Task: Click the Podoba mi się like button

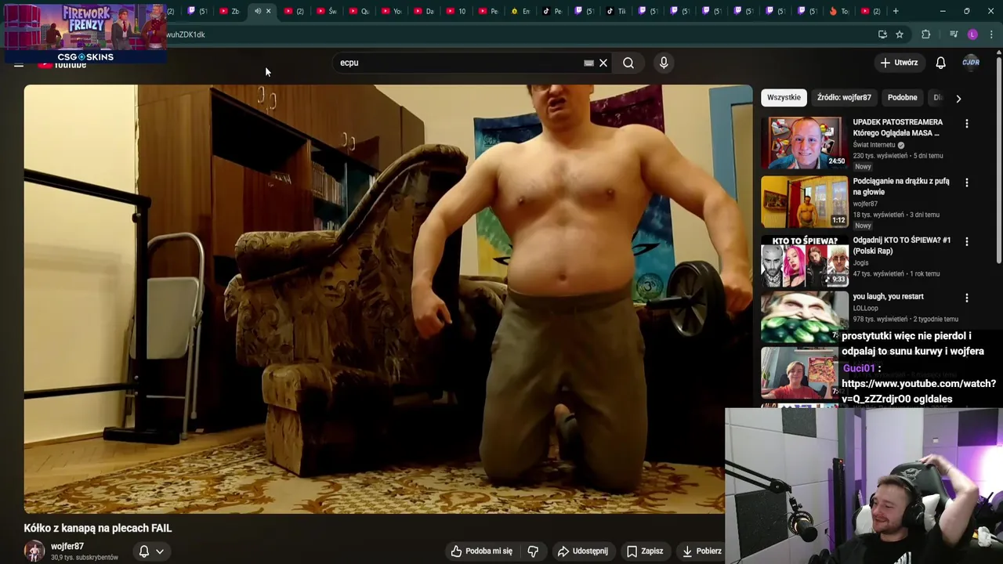Action: pos(481,551)
